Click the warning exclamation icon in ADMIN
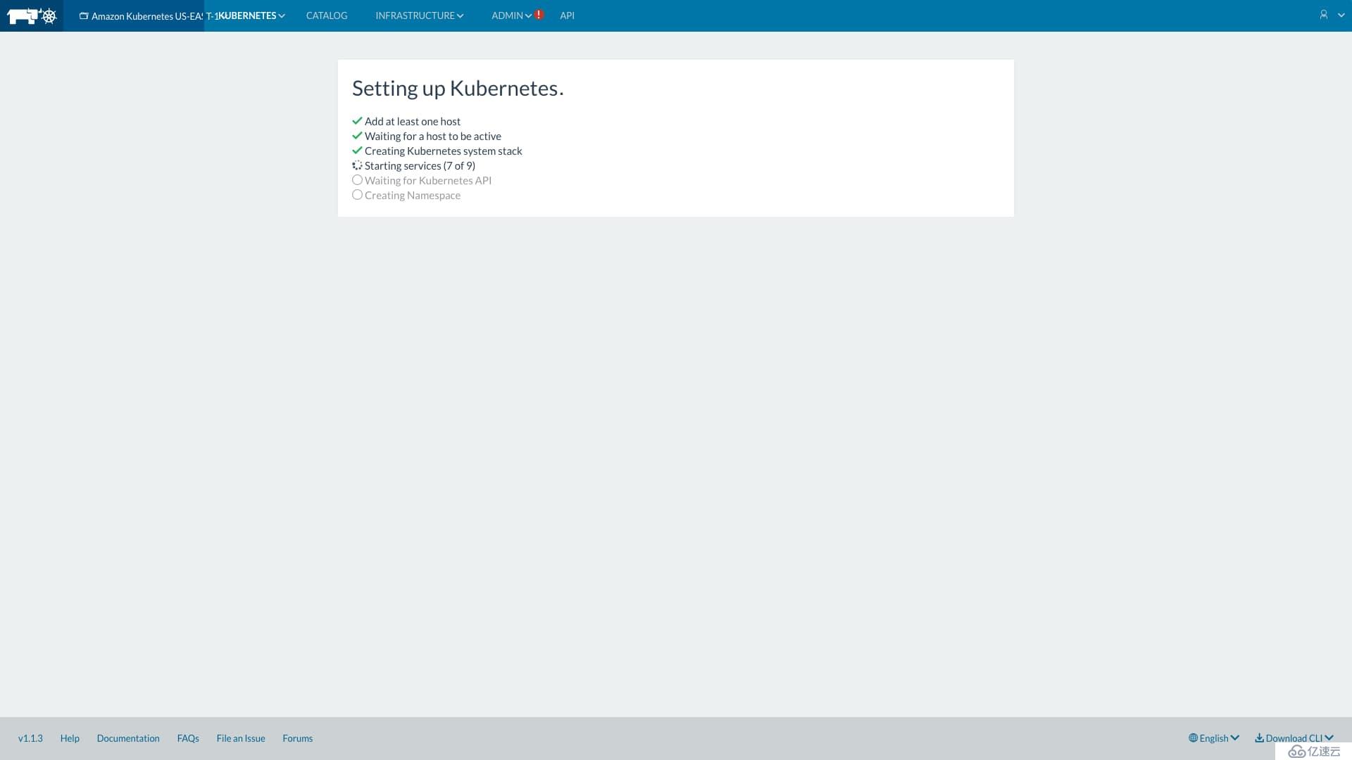This screenshot has height=760, width=1352. click(539, 15)
